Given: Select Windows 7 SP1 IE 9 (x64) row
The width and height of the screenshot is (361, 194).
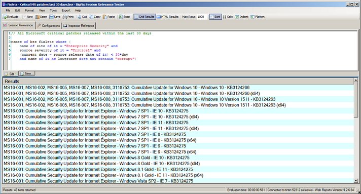Looking at the screenshot, I should [x=178, y=152].
